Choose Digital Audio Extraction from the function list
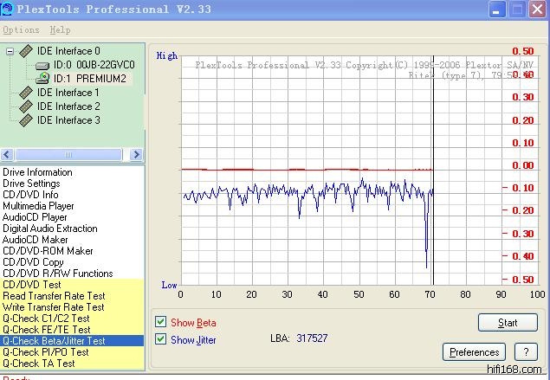The width and height of the screenshot is (550, 380). [50, 229]
